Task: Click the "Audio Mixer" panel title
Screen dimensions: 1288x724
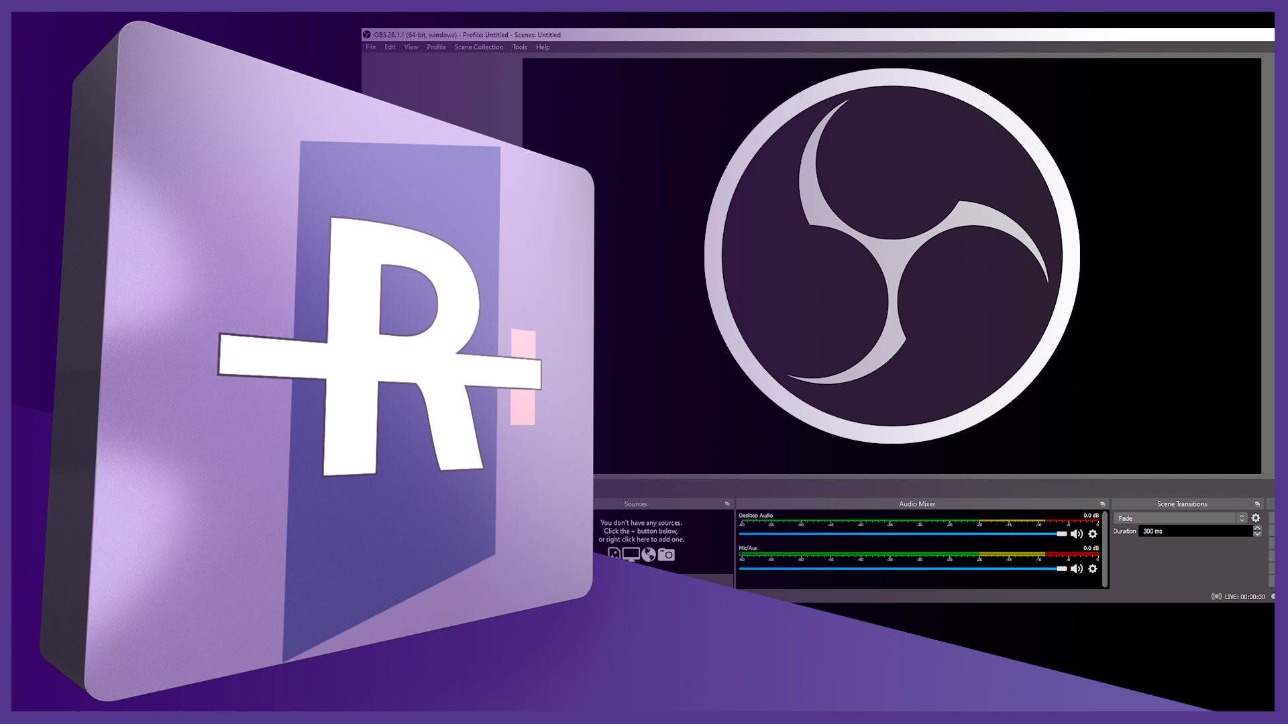Action: click(x=917, y=504)
